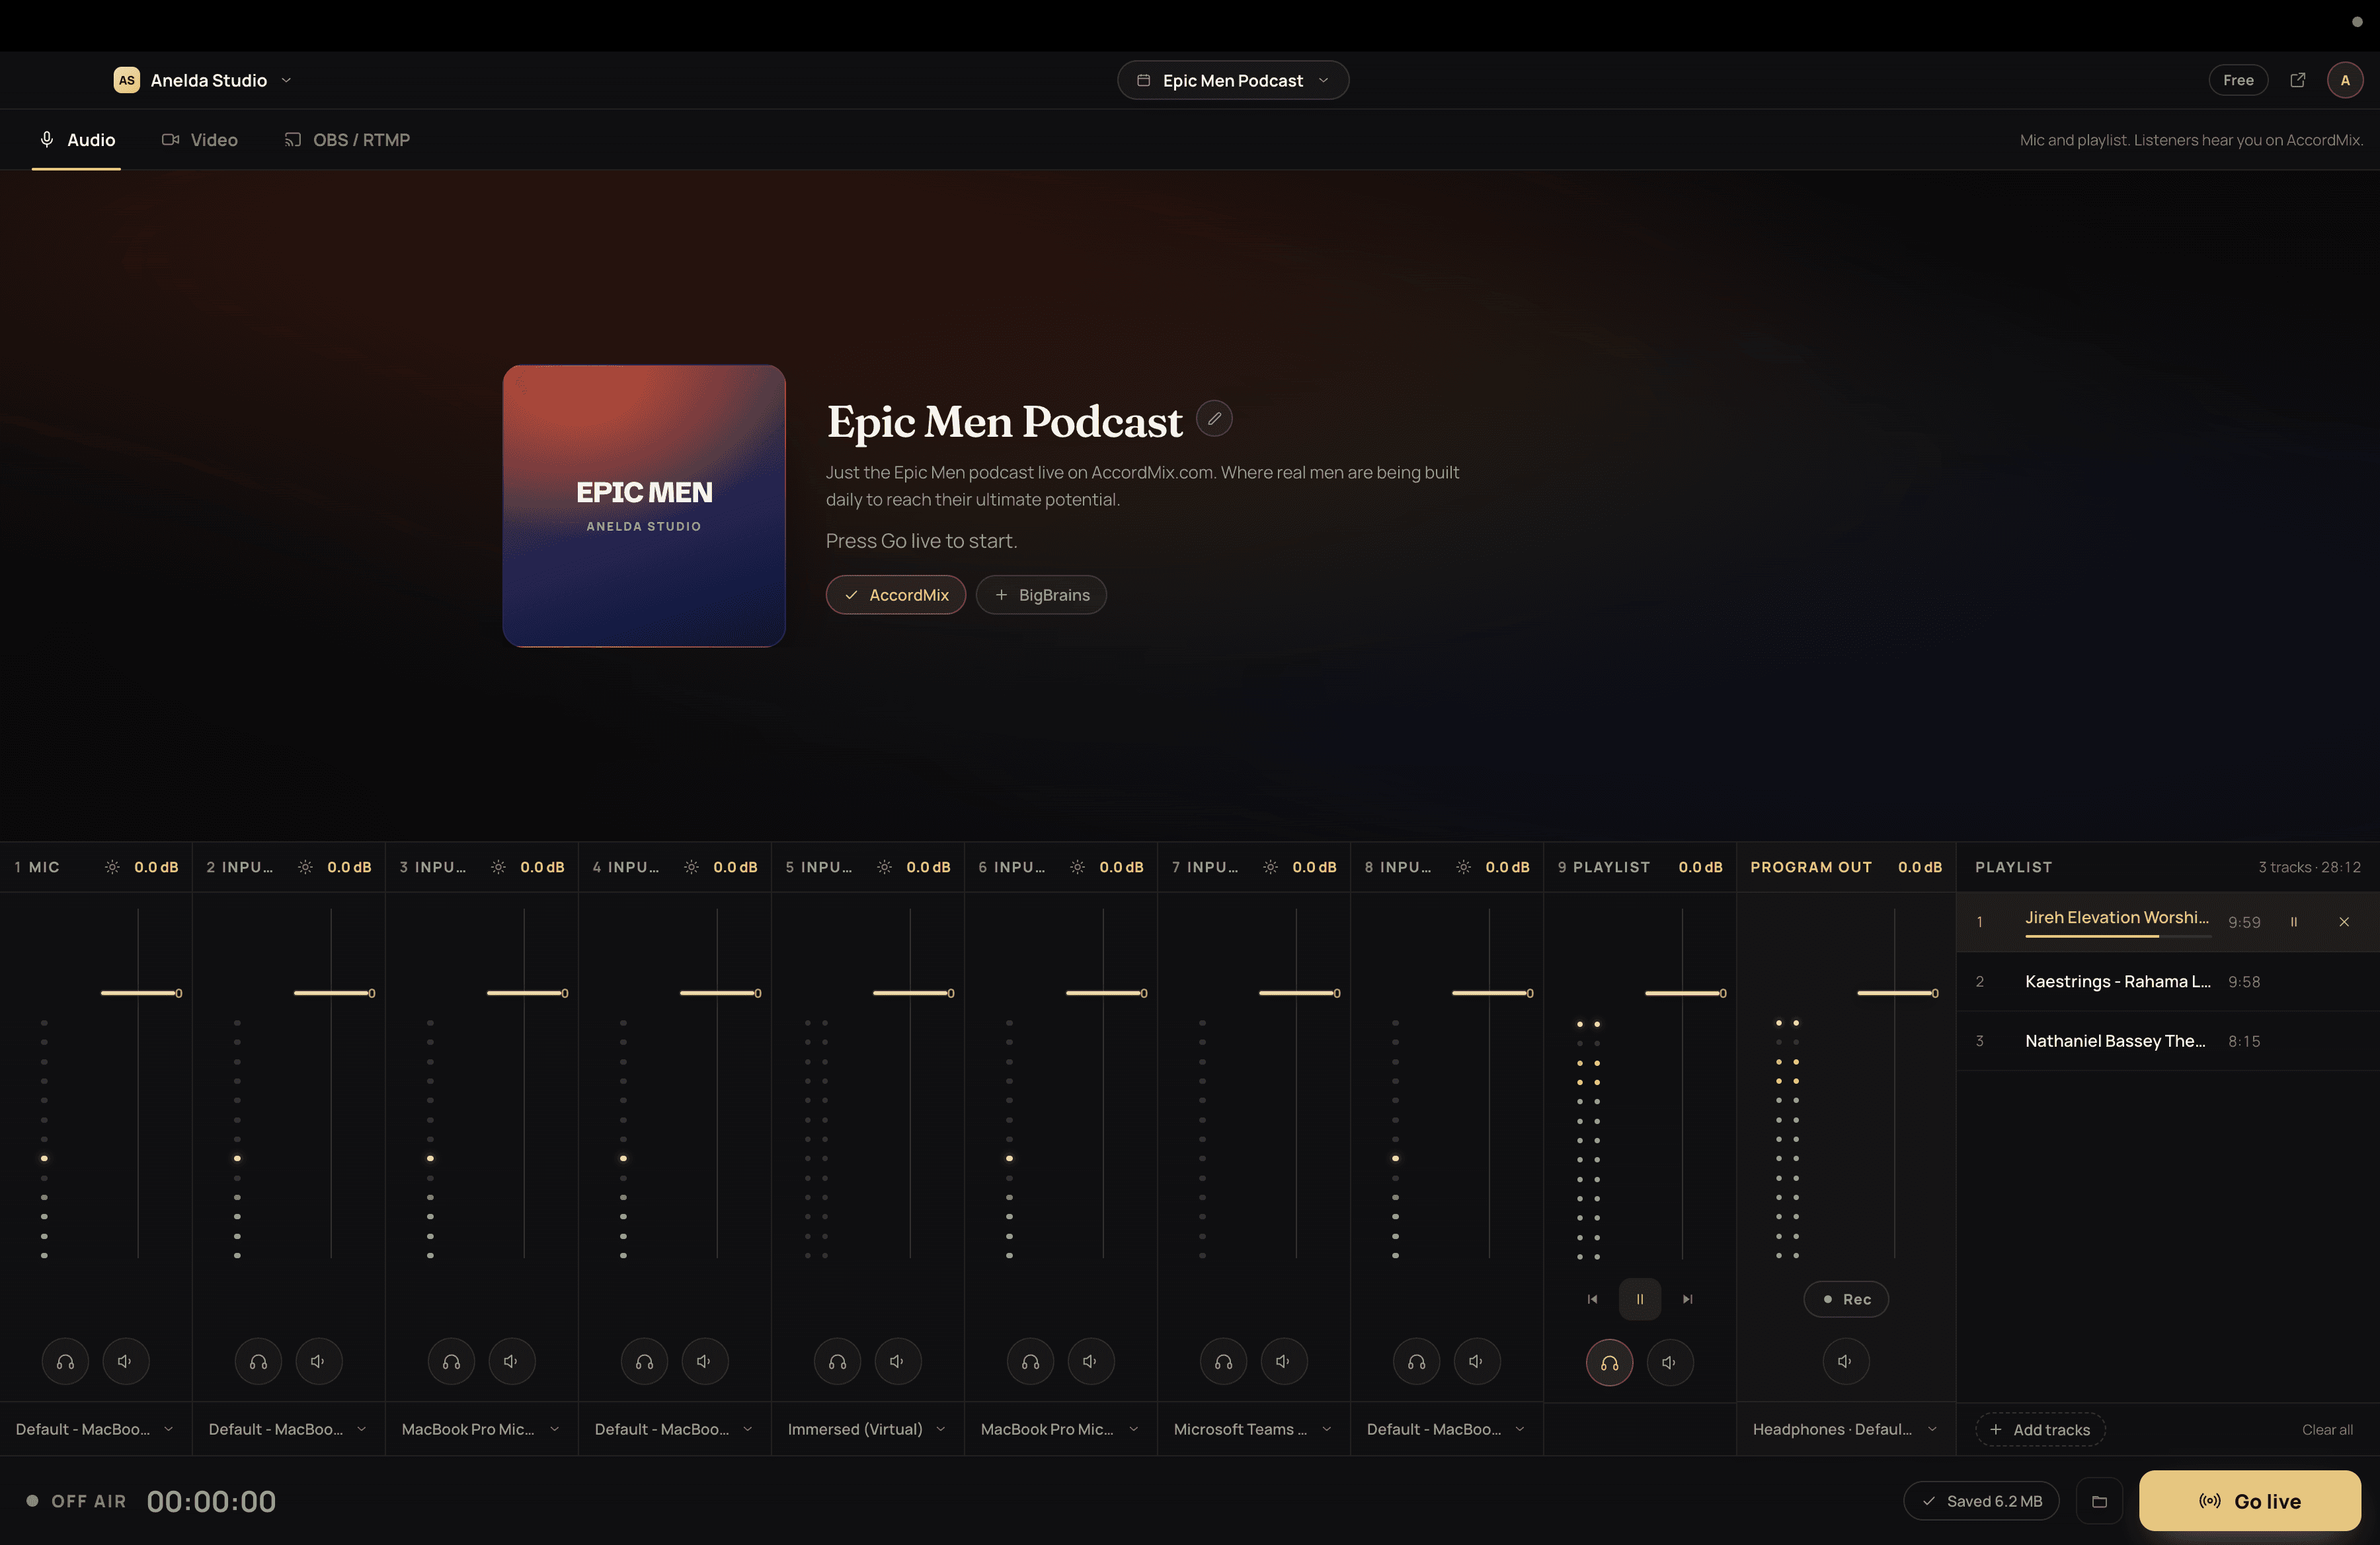Click the Go live button

[x=2250, y=1501]
